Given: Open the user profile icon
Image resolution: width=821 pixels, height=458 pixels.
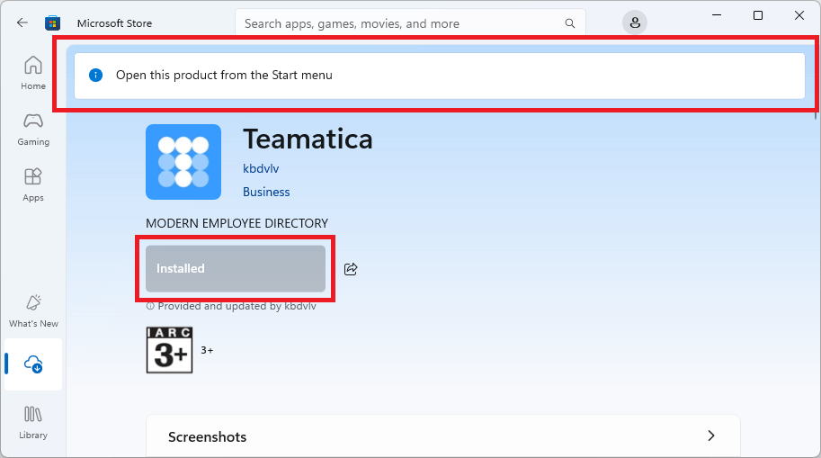Looking at the screenshot, I should pos(635,23).
